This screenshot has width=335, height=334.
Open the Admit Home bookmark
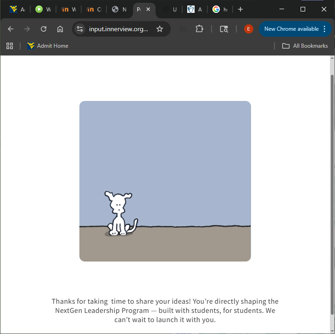(x=48, y=46)
